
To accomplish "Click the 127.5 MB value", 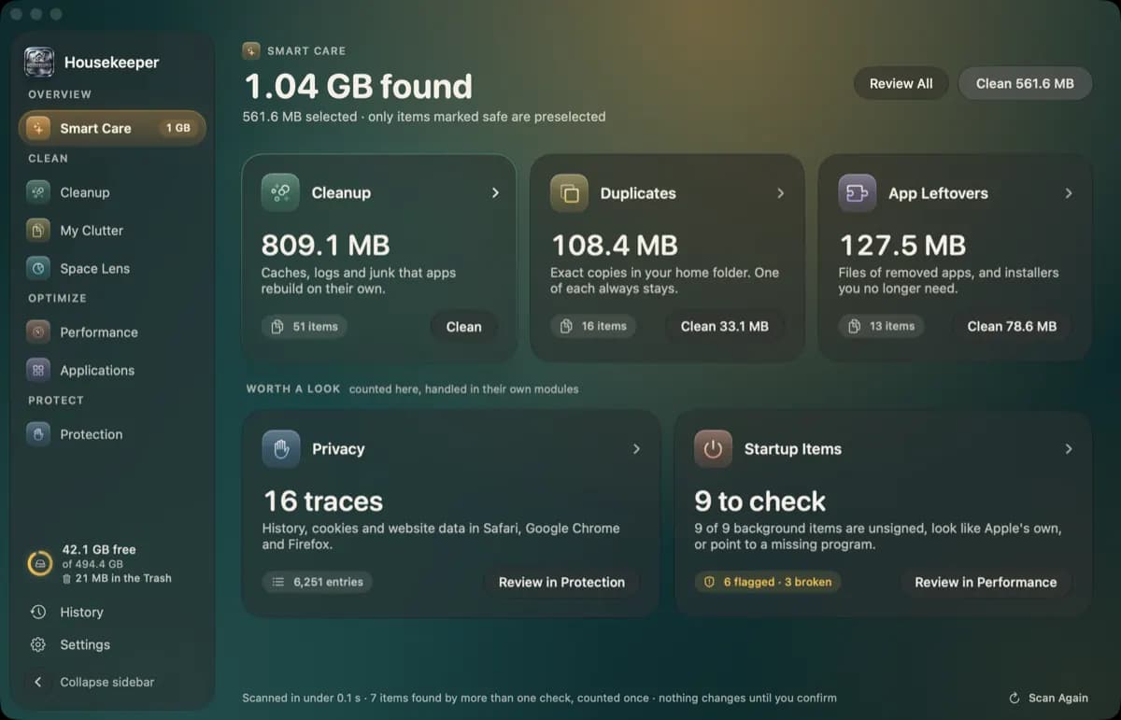I will point(902,245).
